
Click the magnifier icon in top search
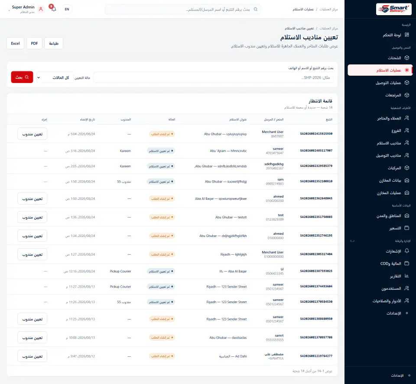point(256,9)
